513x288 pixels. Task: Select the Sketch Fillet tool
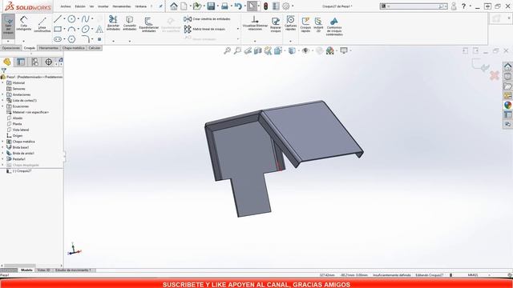[86, 39]
